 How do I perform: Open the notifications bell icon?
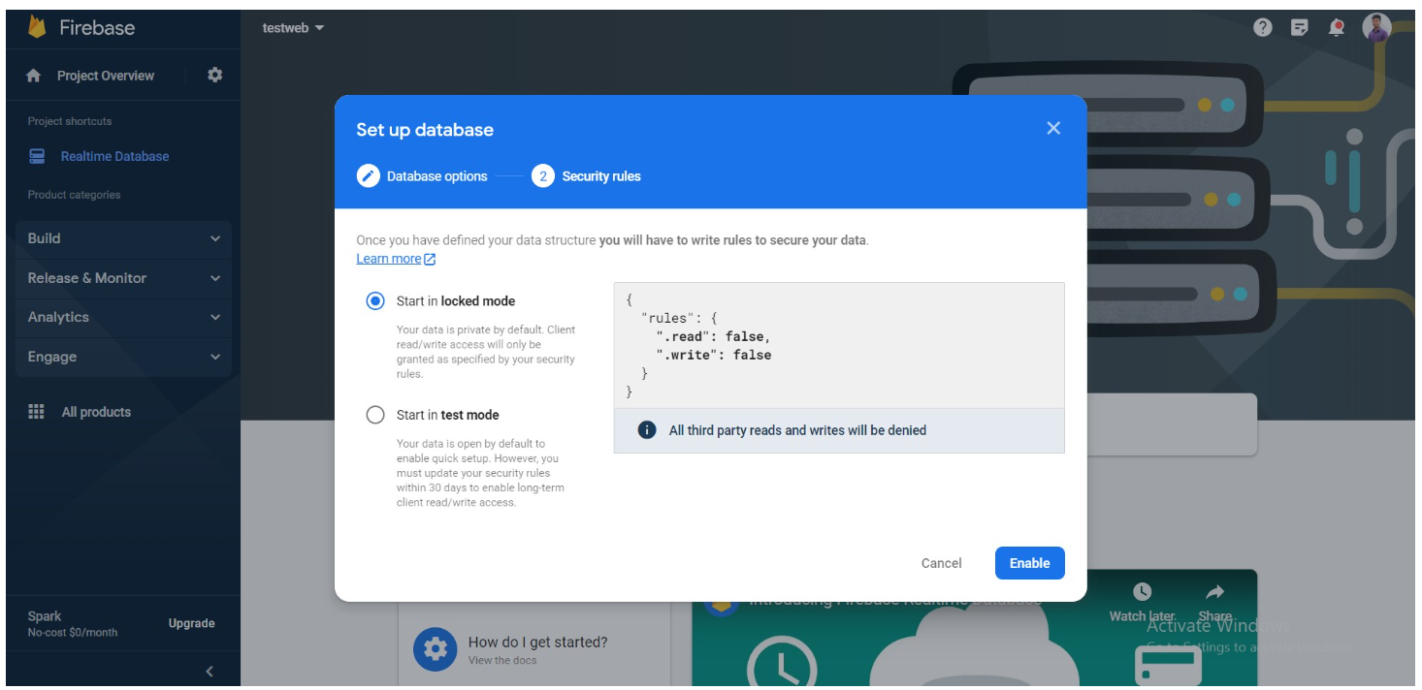[1337, 27]
